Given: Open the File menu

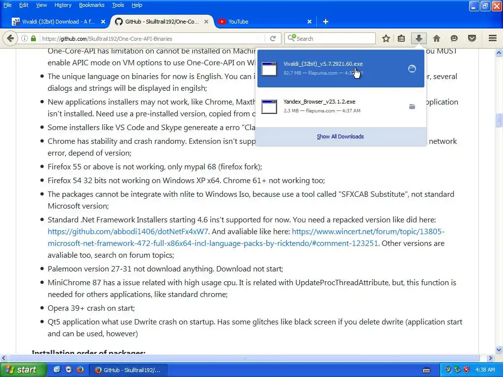Looking at the screenshot, I should coord(7,5).
